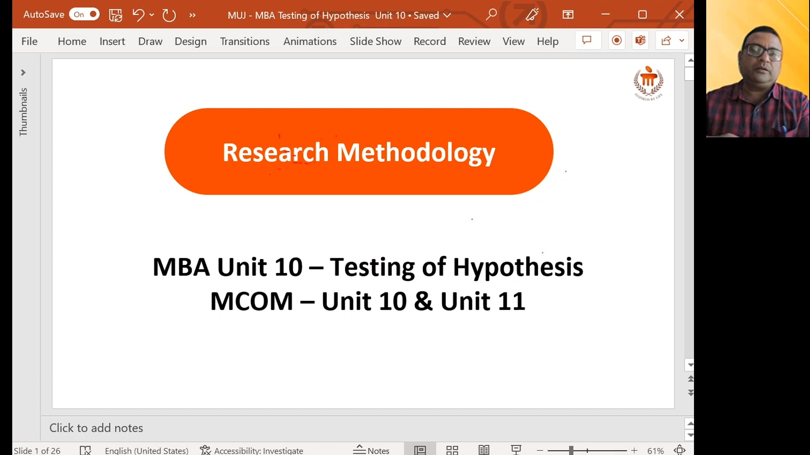810x455 pixels.
Task: Toggle the Notes pane button
Action: pyautogui.click(x=371, y=450)
